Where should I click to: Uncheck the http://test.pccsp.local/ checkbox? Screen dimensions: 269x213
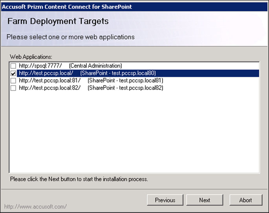click(13, 73)
